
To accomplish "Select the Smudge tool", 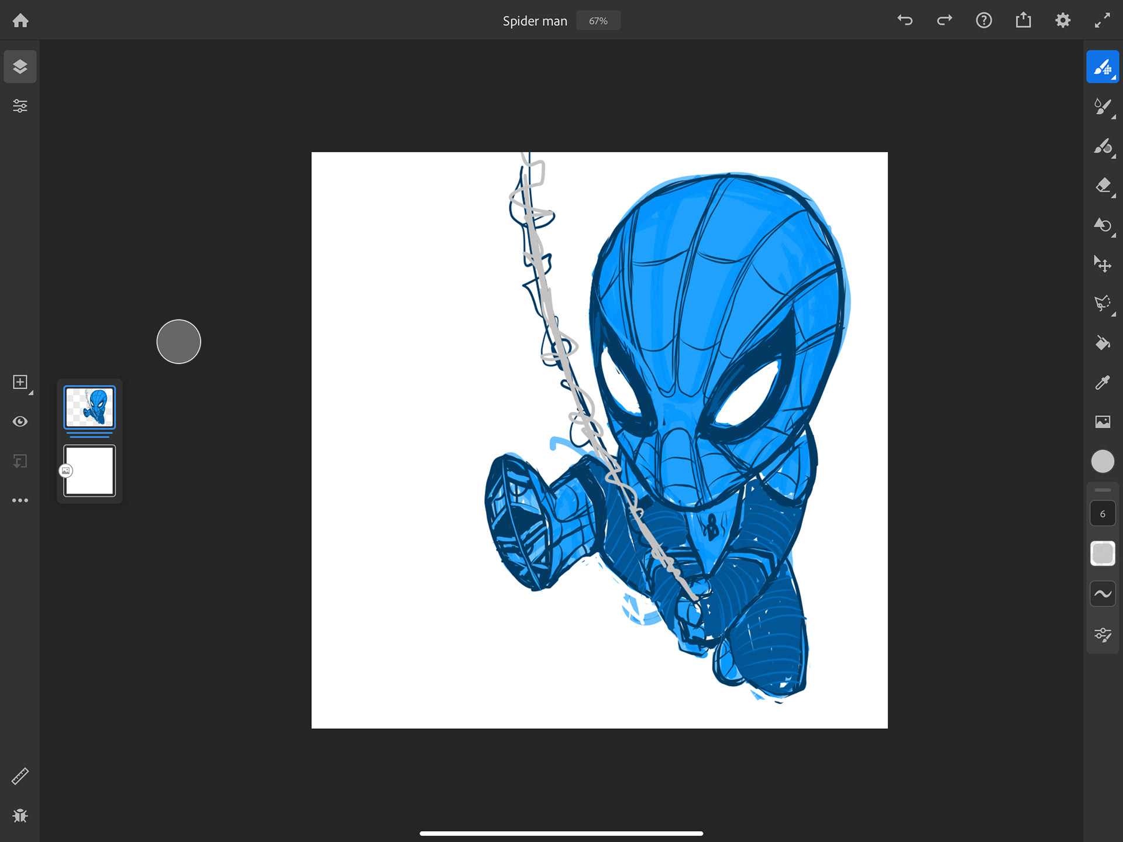I will point(1102,225).
